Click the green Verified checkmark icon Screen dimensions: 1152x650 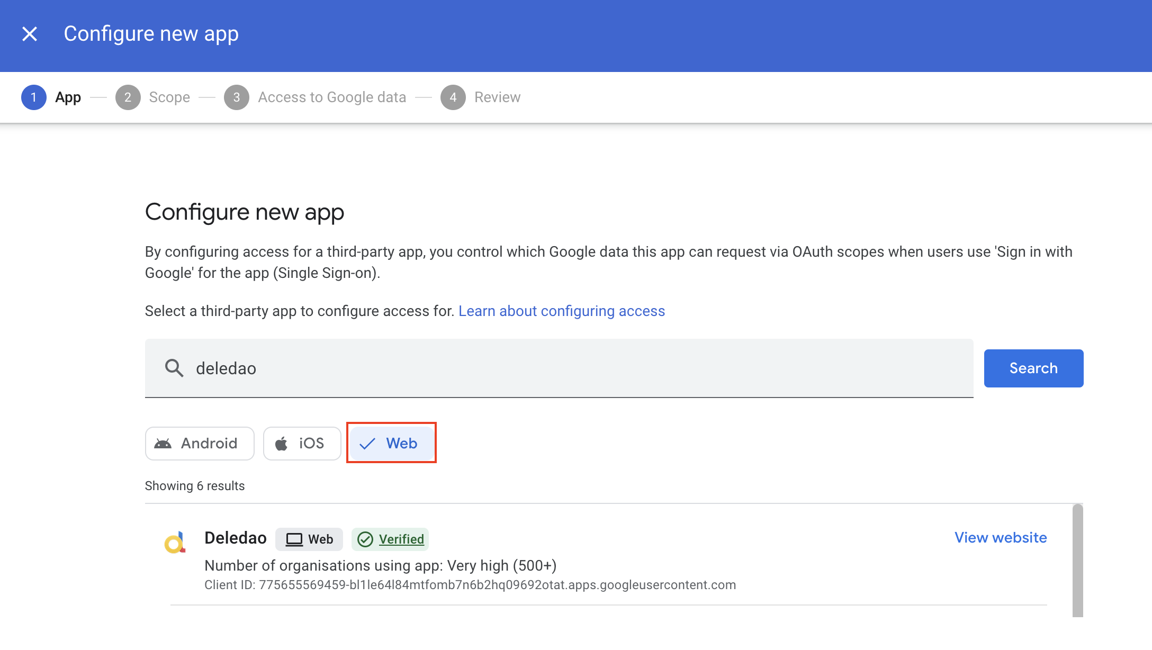(x=365, y=539)
